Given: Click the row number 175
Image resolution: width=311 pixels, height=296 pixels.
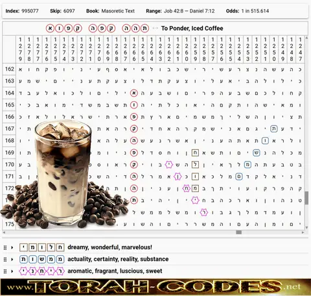Looking at the screenshot, I should 9,224.
